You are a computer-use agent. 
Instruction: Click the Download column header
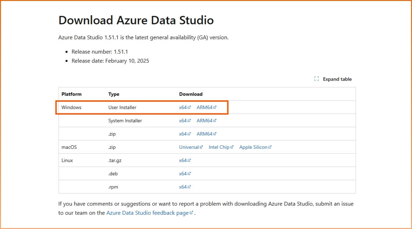click(x=191, y=94)
